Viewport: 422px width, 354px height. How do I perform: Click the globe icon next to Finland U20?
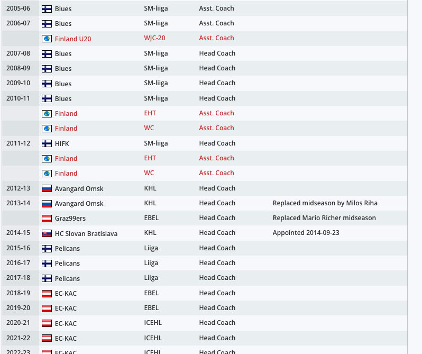[x=47, y=39]
